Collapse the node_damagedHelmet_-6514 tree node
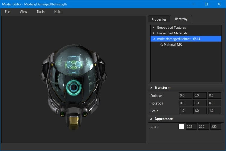Screen dimensions: 226x151 [x=154, y=39]
